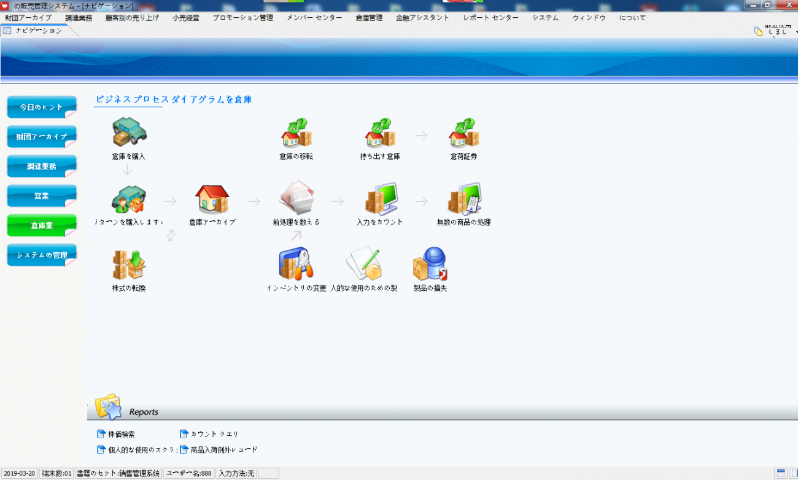Screen dimensions: 798x480
Task: Open the 人的な使用のための製 pencil icon
Action: [x=363, y=263]
